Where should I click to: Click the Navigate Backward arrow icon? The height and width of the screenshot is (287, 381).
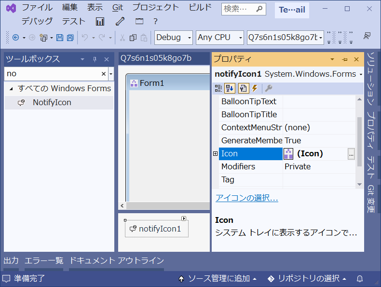[x=15, y=38]
